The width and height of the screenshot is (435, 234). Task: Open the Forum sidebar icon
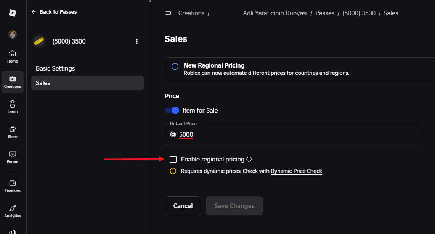(x=13, y=158)
